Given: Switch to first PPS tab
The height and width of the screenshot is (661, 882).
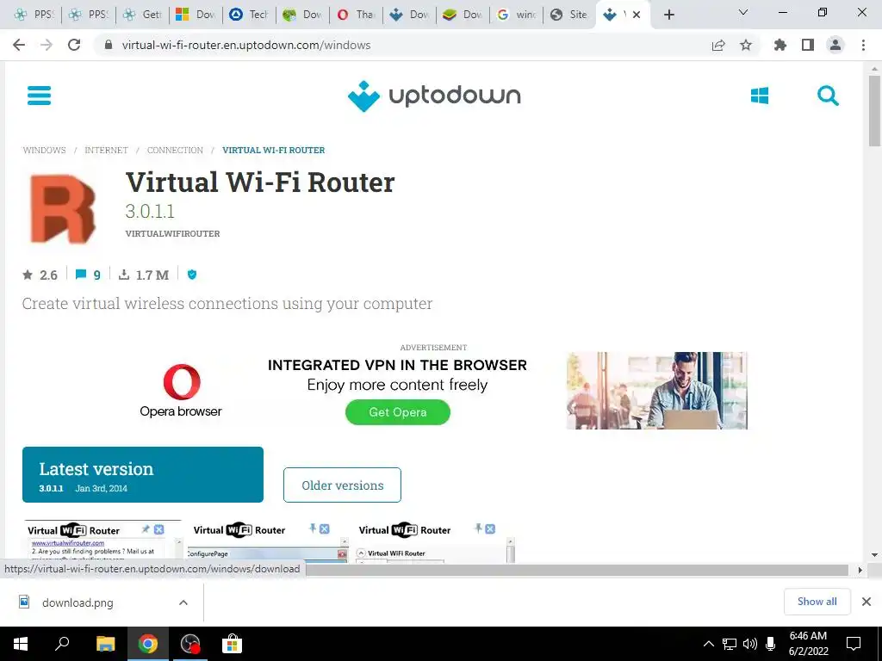Looking at the screenshot, I should (x=34, y=15).
